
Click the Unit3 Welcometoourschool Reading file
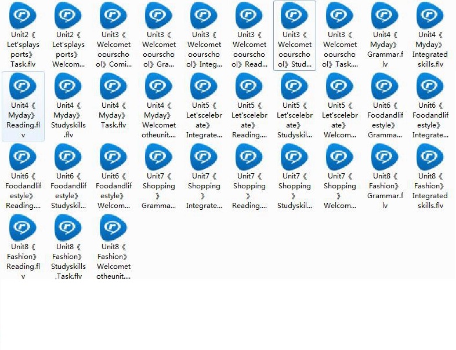point(249,17)
